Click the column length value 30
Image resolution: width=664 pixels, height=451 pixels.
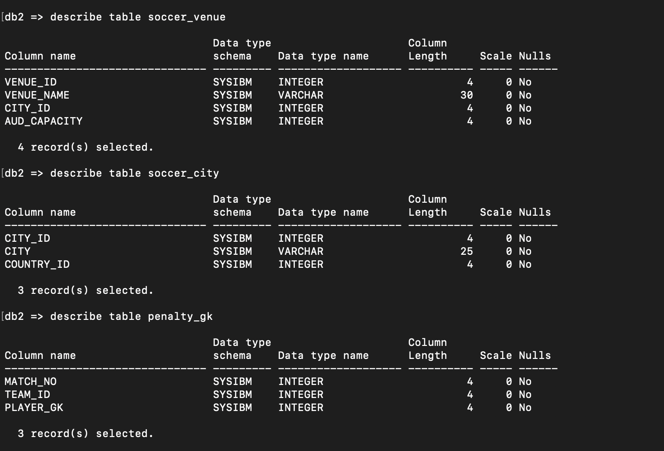point(466,95)
